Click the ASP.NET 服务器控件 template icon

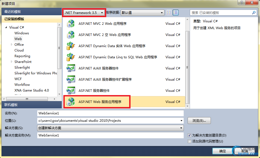click(71, 90)
